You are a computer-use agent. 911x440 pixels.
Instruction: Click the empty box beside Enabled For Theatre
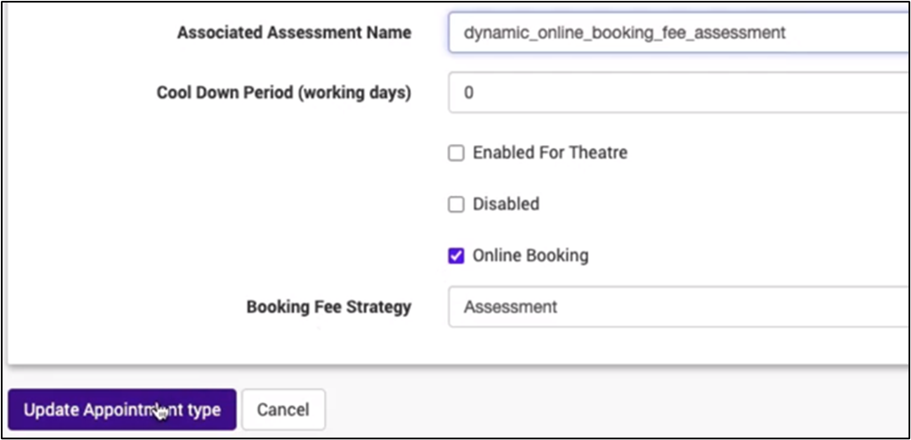(456, 153)
